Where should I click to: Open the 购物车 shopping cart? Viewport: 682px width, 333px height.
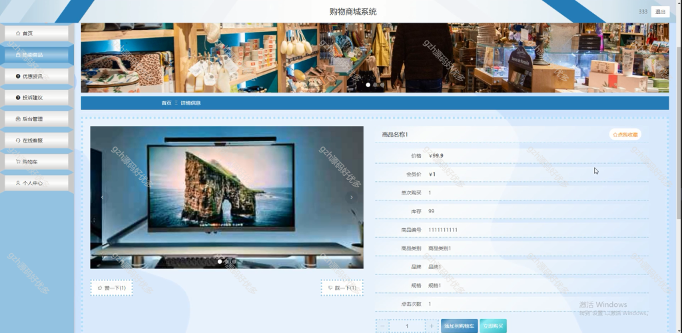tap(37, 162)
